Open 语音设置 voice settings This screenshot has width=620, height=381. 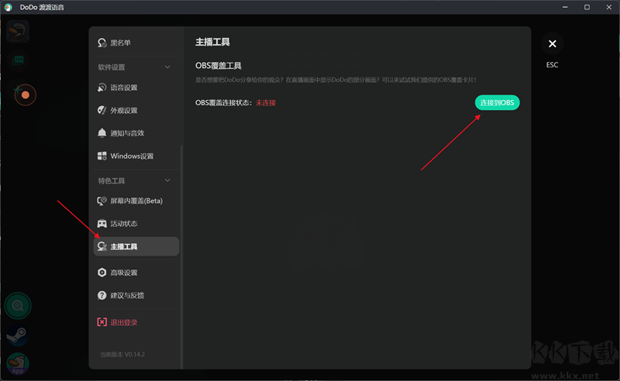[x=124, y=88]
